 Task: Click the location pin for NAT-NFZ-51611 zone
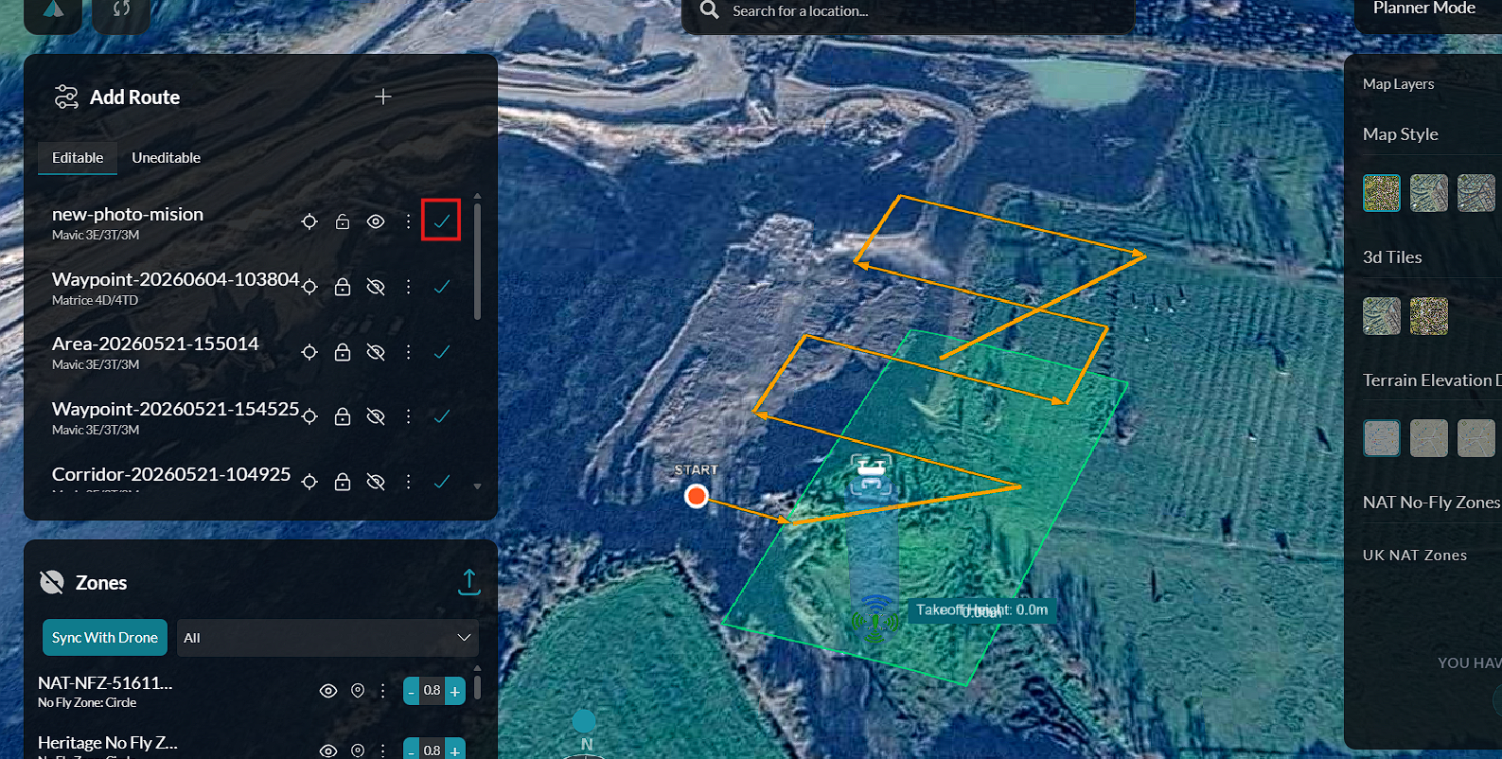[x=358, y=691]
